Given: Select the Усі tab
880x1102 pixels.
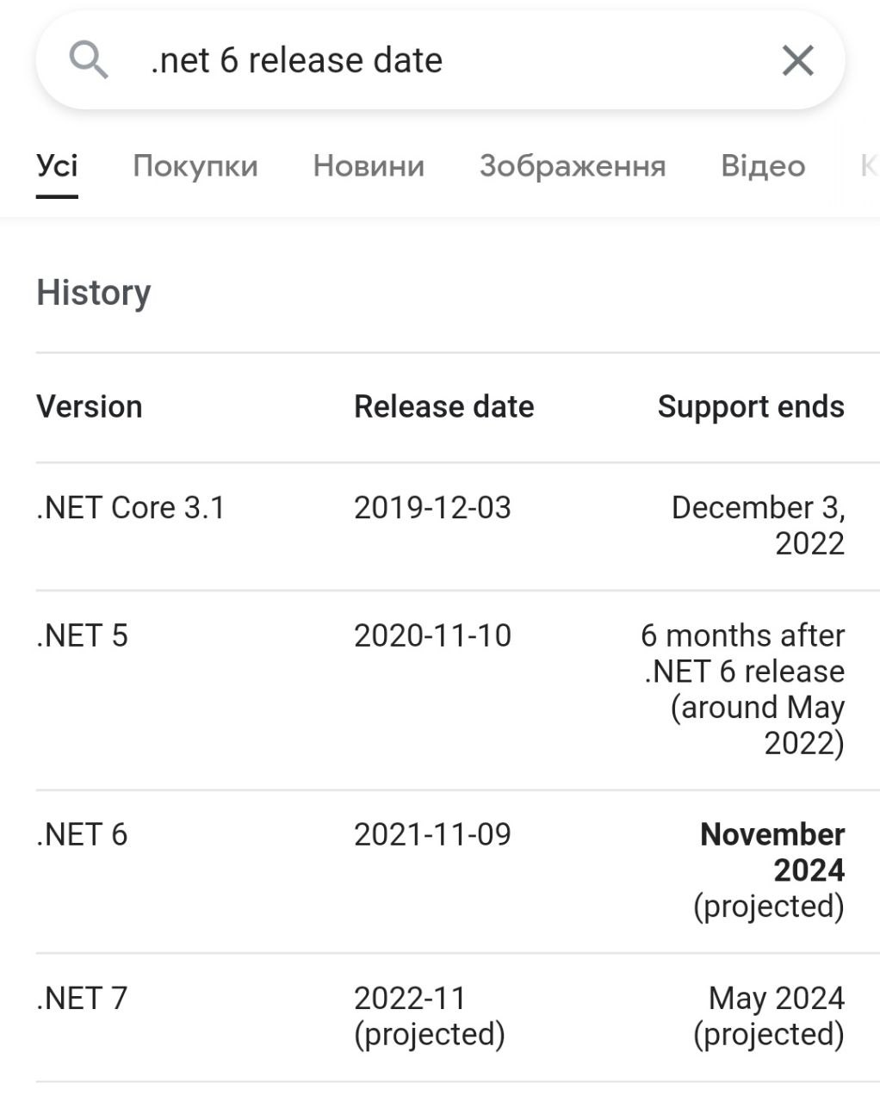Looking at the screenshot, I should (x=57, y=165).
